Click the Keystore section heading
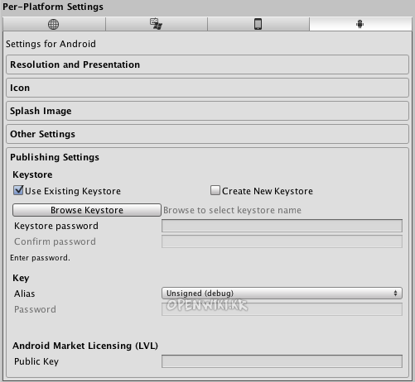This screenshot has height=382, width=415. click(x=32, y=174)
